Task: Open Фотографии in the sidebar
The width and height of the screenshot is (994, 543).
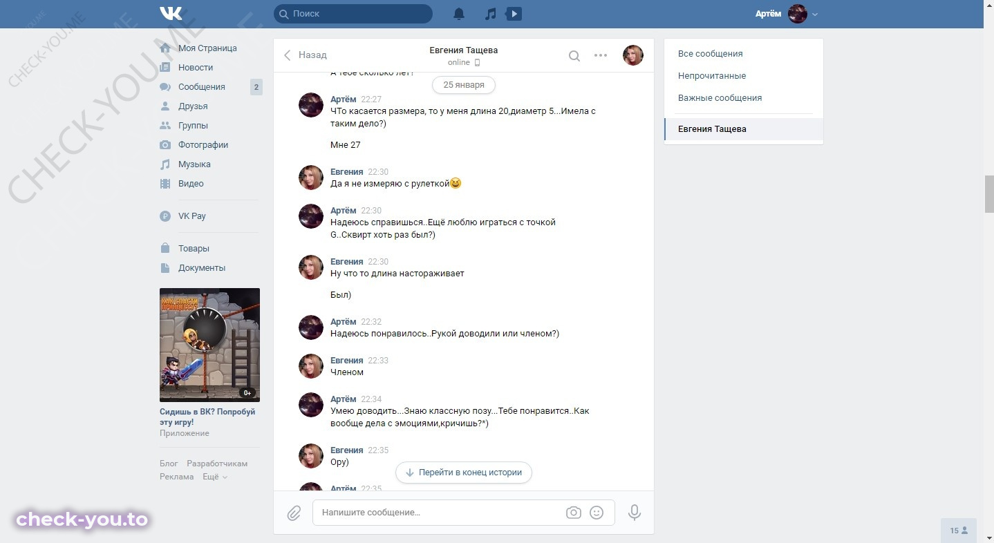Action: click(203, 145)
